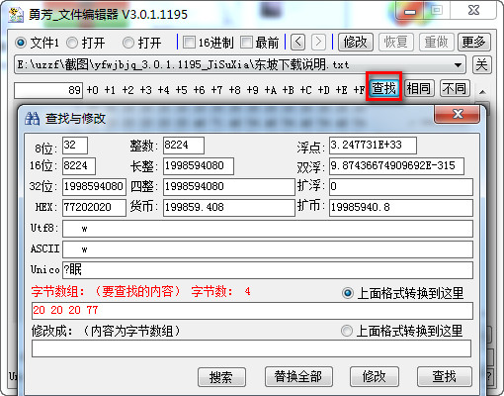Click the binoculars icon in the dialog title
This screenshot has height=396, width=504.
[x=32, y=118]
